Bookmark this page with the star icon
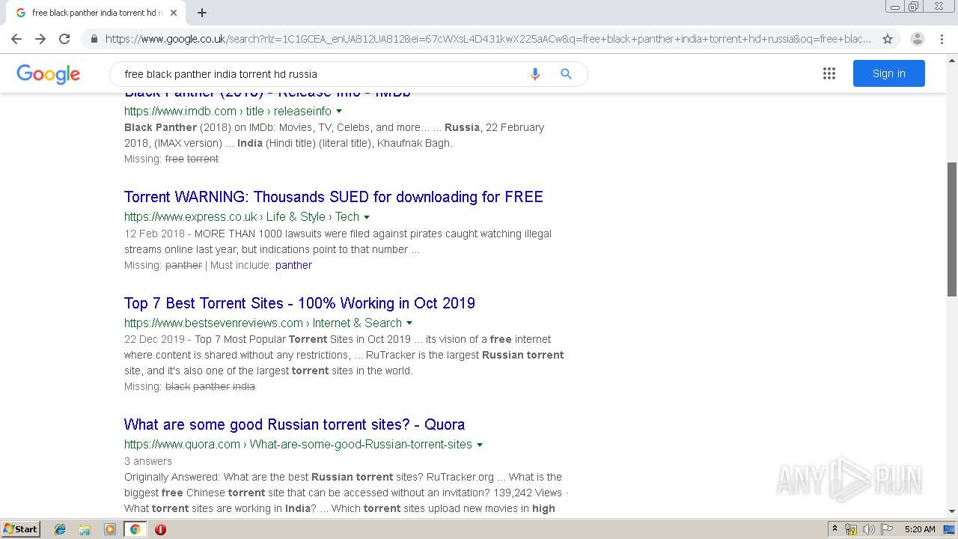 (x=888, y=39)
